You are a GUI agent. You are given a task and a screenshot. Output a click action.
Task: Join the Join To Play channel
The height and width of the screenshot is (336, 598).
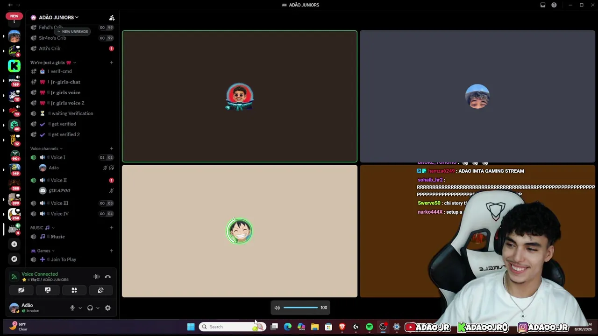click(x=72, y=259)
